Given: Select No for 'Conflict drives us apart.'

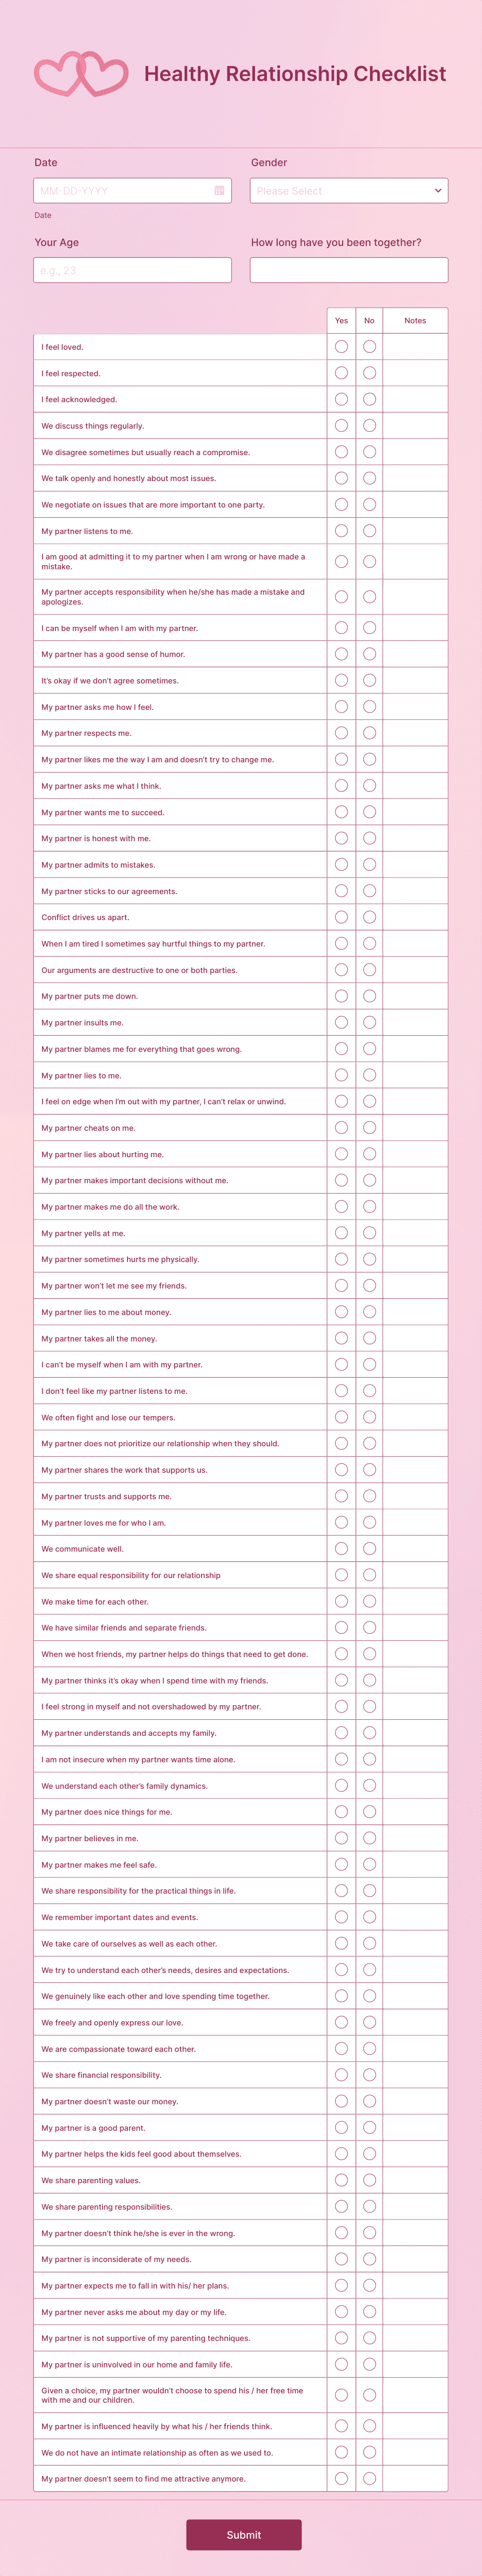Looking at the screenshot, I should (370, 916).
